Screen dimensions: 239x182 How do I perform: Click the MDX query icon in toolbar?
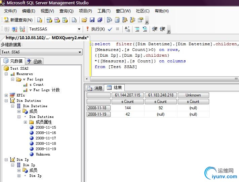tap(49, 20)
